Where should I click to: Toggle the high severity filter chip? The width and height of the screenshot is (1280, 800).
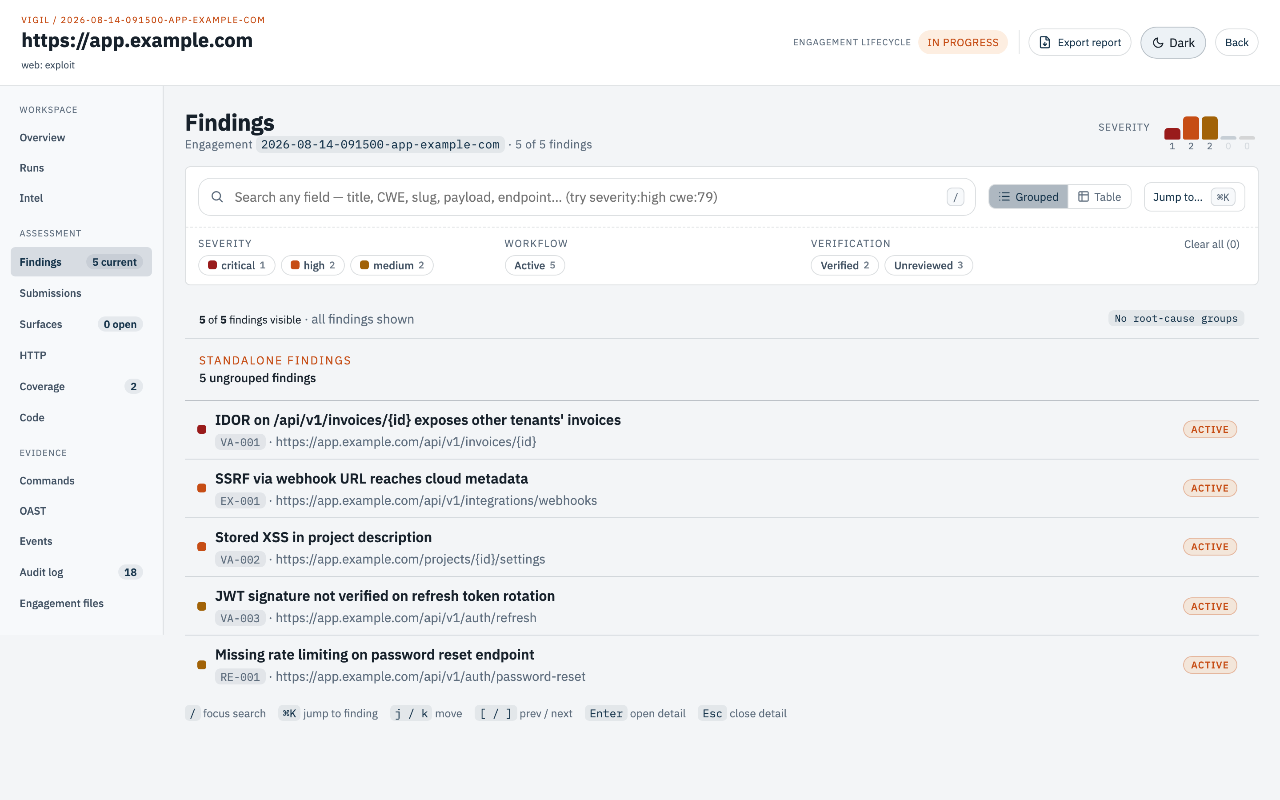312,265
